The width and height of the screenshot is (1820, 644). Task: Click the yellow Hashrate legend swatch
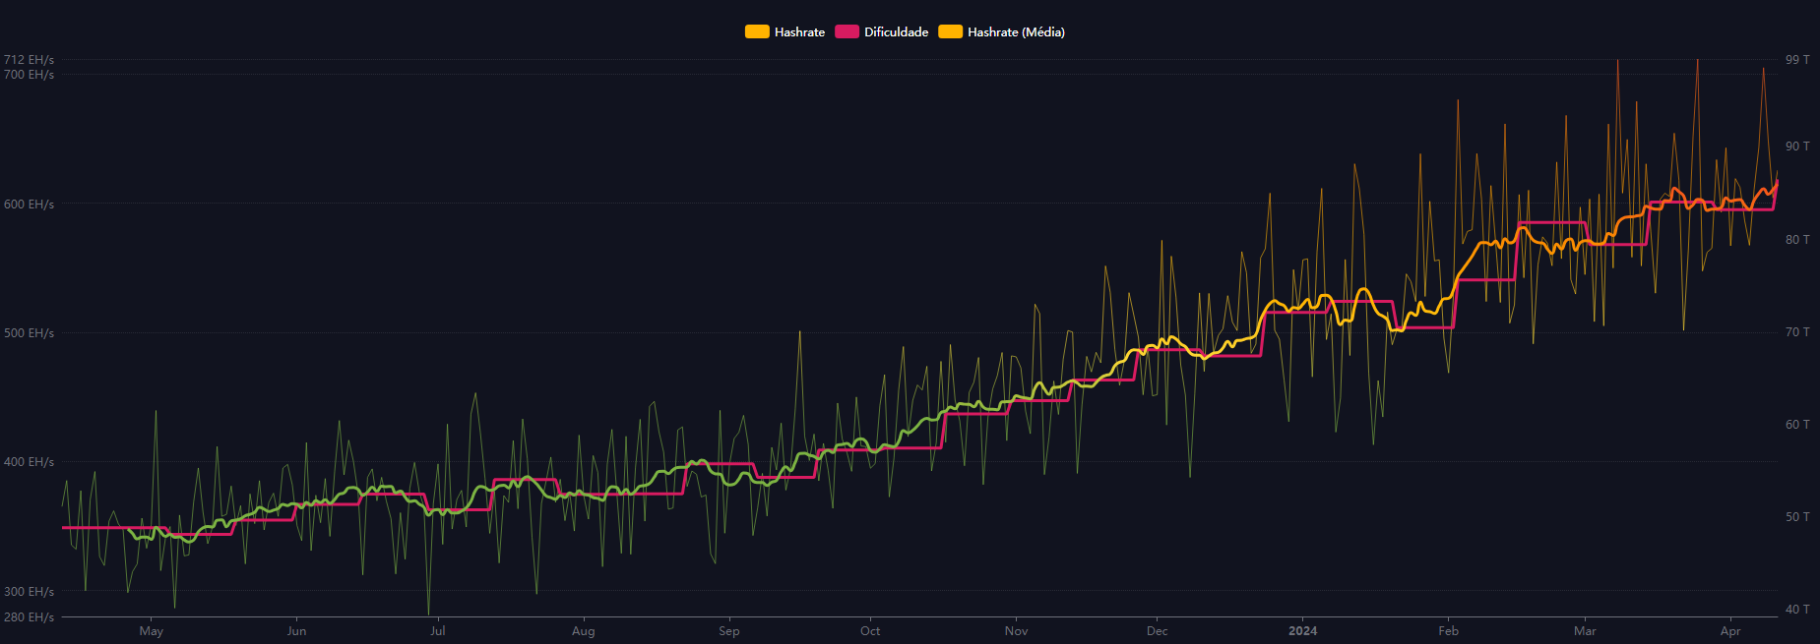point(756,32)
